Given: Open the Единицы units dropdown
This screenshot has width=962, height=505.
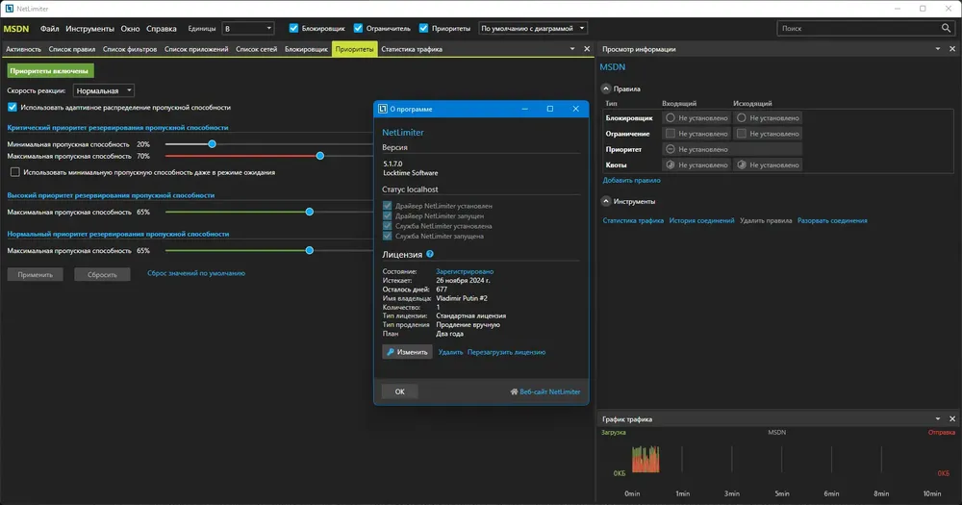Looking at the screenshot, I should (248, 28).
